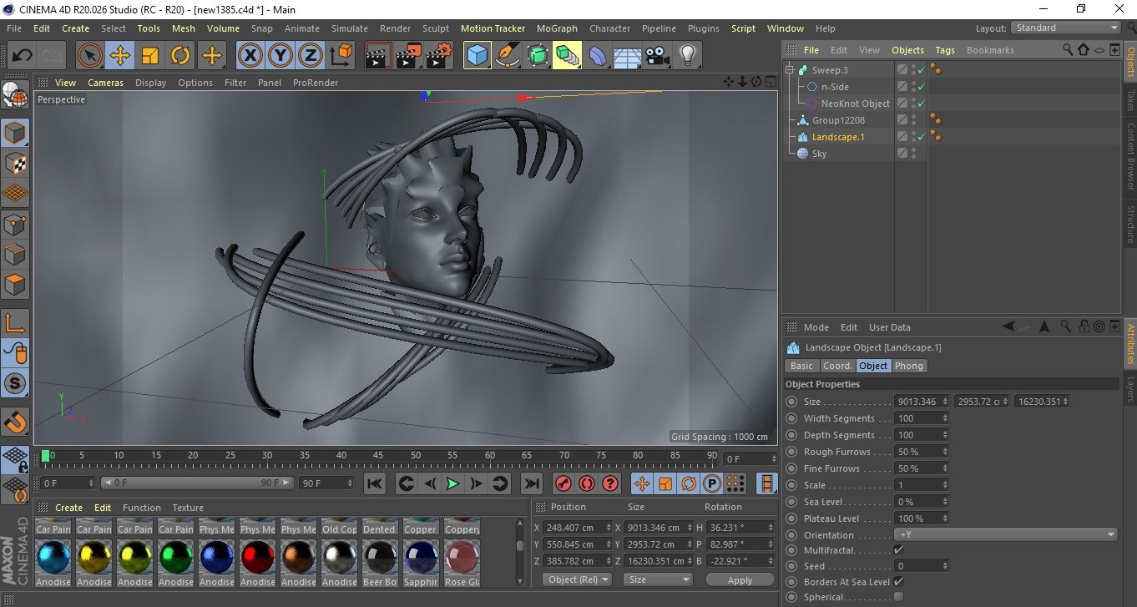Image resolution: width=1137 pixels, height=607 pixels.
Task: Toggle Autokeying record icon
Action: coord(587,483)
